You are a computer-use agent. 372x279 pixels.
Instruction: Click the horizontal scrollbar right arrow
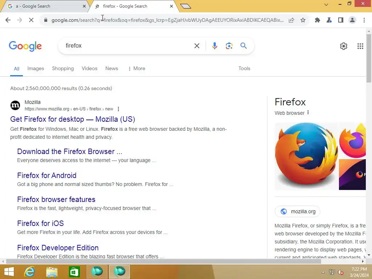363,262
